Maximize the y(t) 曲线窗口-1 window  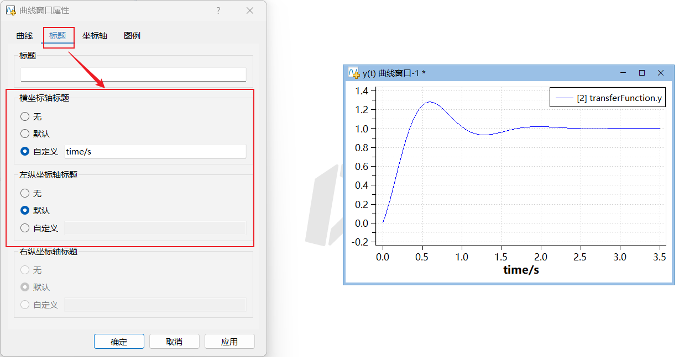pyautogui.click(x=642, y=73)
